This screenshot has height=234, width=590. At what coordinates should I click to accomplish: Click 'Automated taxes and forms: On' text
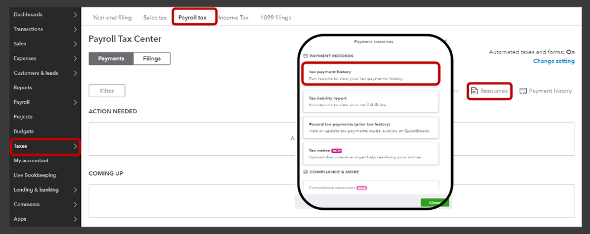pyautogui.click(x=532, y=52)
